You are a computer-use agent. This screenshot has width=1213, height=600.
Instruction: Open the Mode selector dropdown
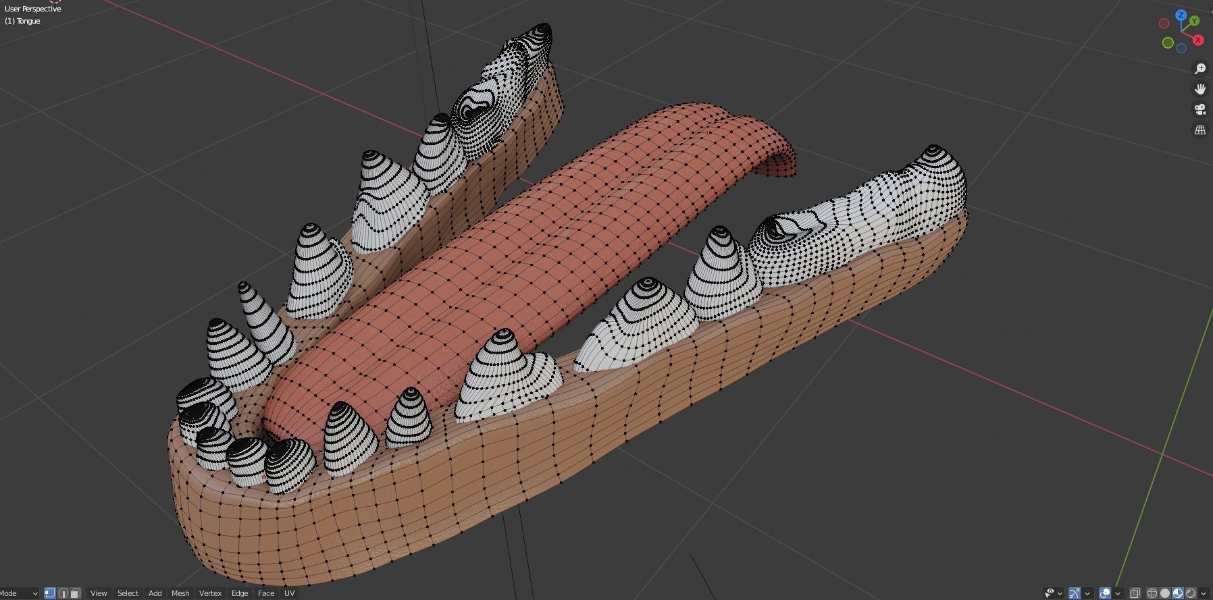pos(19,593)
